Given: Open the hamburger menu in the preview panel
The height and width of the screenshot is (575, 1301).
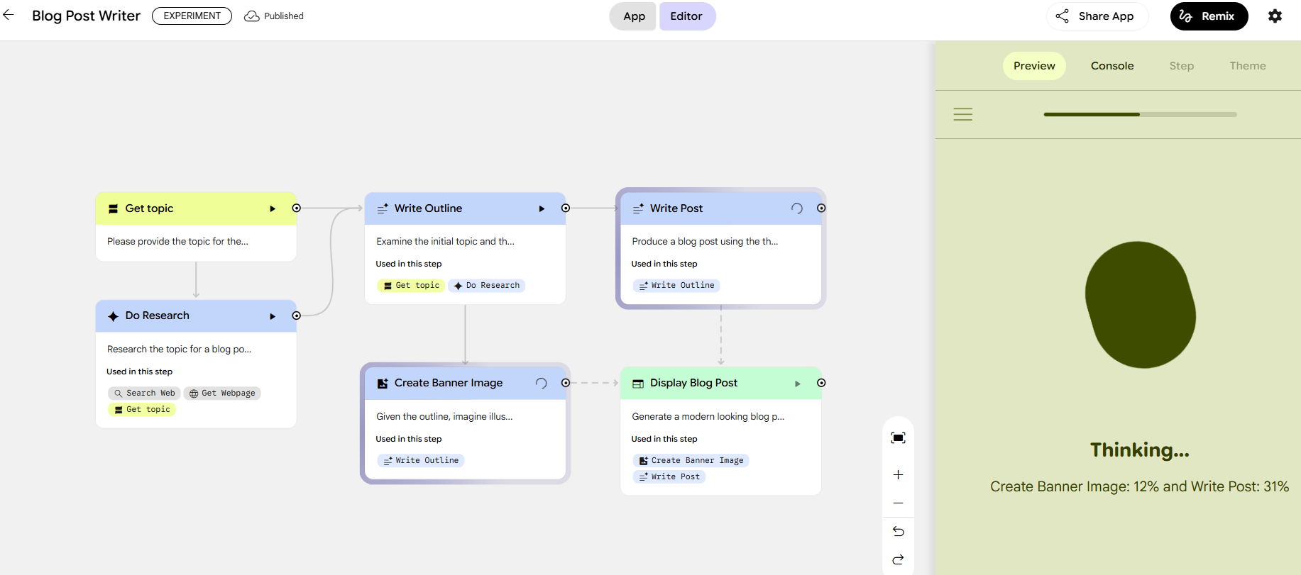Looking at the screenshot, I should point(963,114).
